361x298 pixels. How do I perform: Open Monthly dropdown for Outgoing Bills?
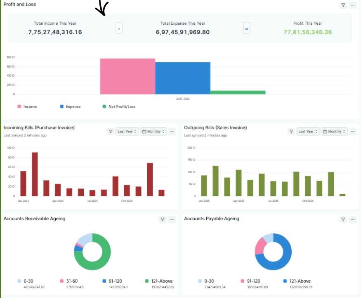point(334,131)
